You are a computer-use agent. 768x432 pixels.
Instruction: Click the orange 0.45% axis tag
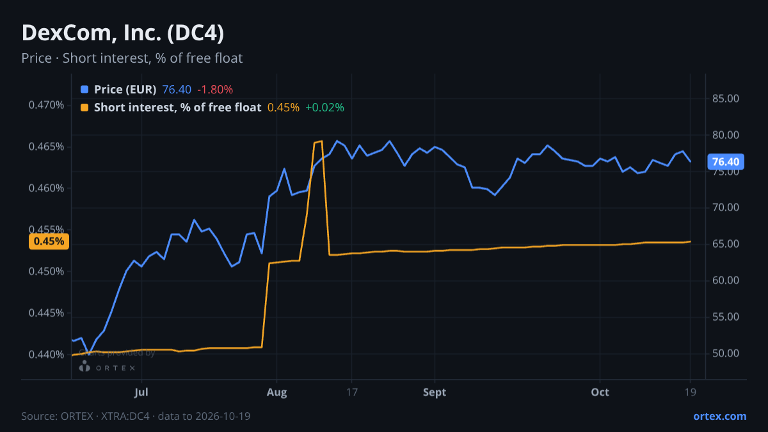pyautogui.click(x=49, y=241)
